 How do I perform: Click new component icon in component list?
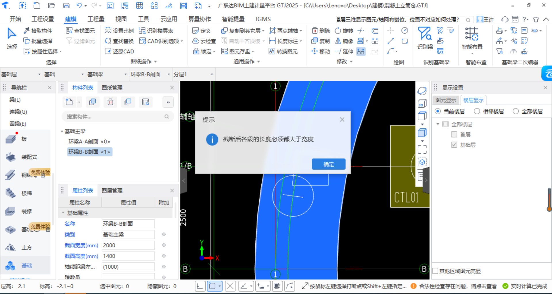69,102
